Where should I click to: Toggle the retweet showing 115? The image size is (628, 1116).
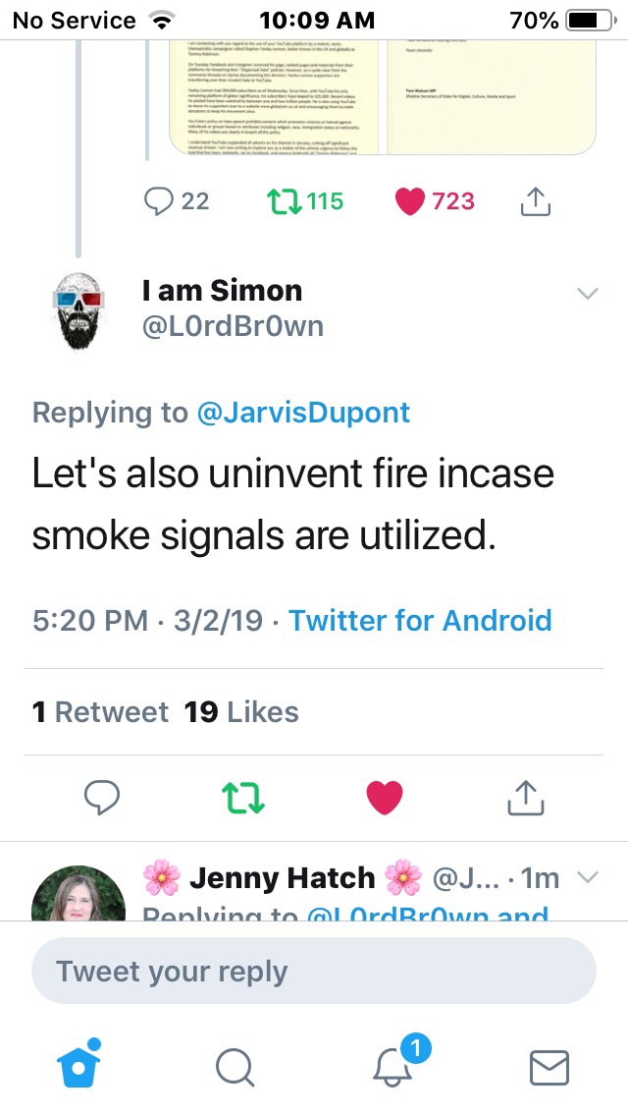(x=285, y=201)
